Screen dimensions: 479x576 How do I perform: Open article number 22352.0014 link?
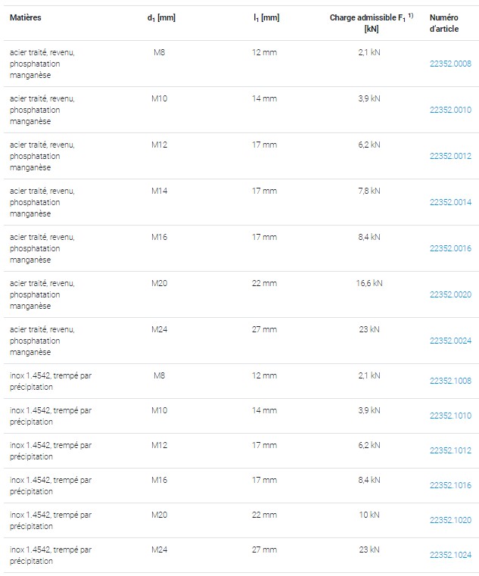coord(450,202)
